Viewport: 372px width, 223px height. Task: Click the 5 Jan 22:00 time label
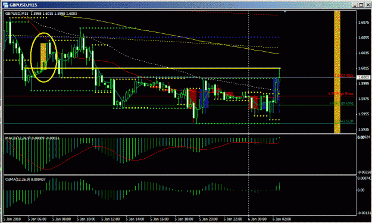(233, 219)
